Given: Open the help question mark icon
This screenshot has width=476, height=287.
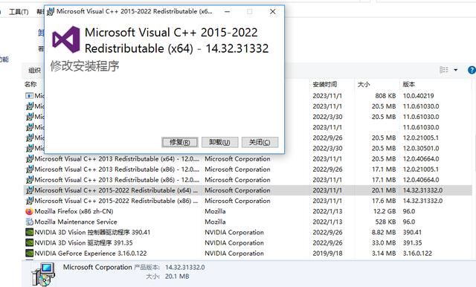Looking at the screenshot, I should 472,70.
